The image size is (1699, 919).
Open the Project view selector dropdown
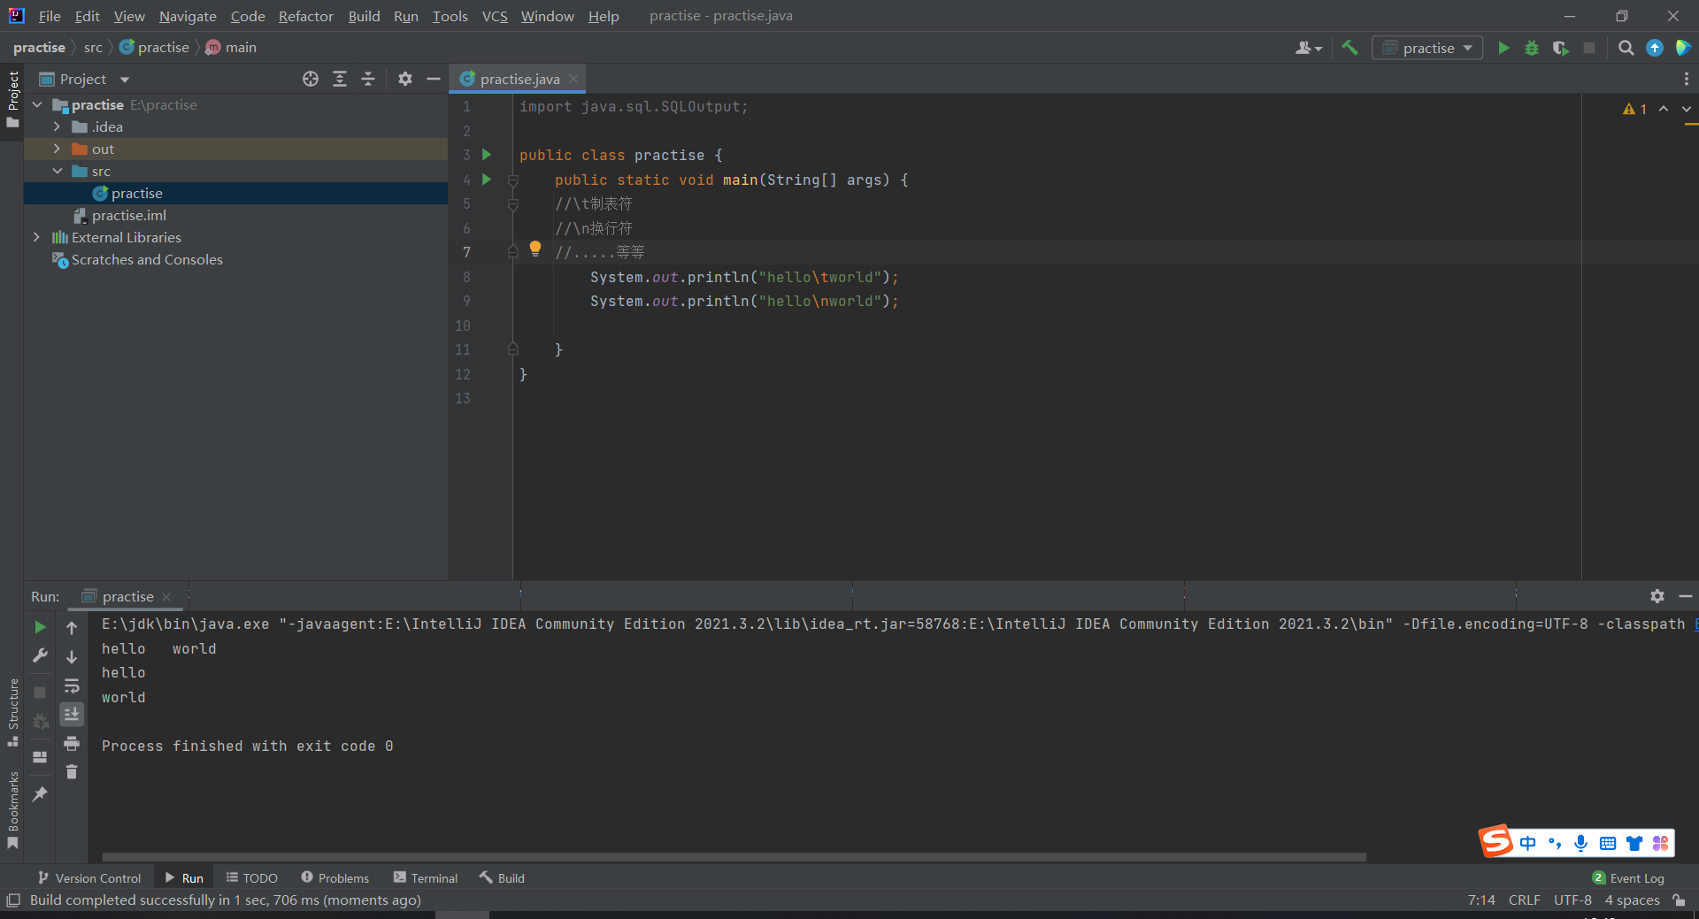click(x=85, y=79)
